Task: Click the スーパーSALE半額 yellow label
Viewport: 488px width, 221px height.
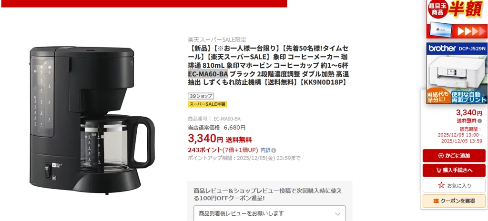Action: (207, 104)
